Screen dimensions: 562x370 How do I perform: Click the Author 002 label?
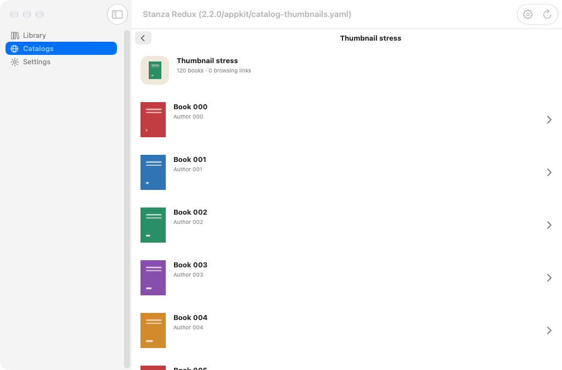[x=188, y=222]
